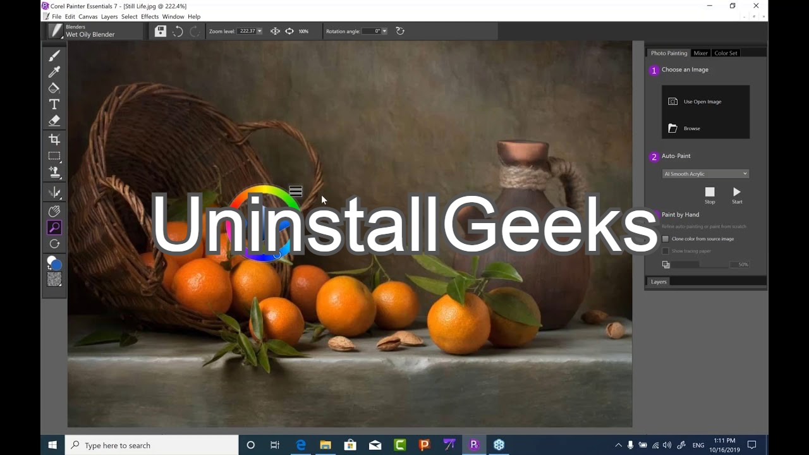The image size is (809, 455).
Task: Click the Reset Rotation icon
Action: click(399, 31)
